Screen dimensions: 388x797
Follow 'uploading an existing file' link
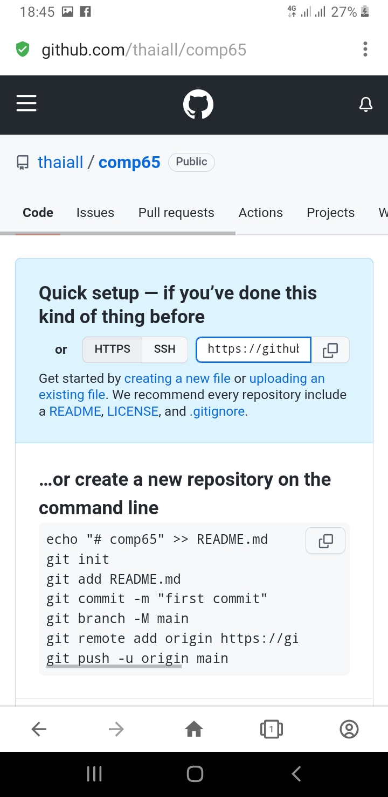(182, 387)
